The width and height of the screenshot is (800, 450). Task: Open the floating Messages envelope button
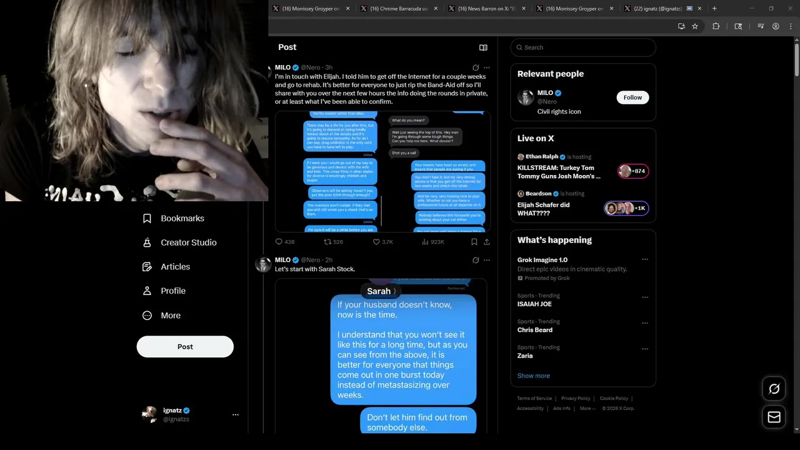[774, 417]
